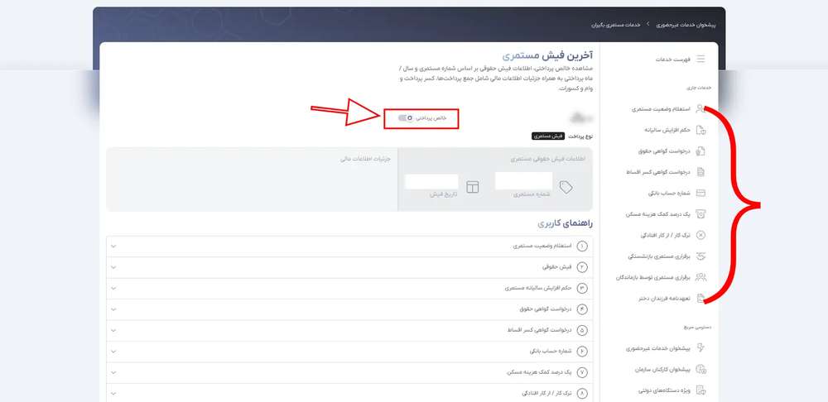Expand the شماره حساب بانکی guide chevron
This screenshot has height=402, width=828.
point(113,352)
